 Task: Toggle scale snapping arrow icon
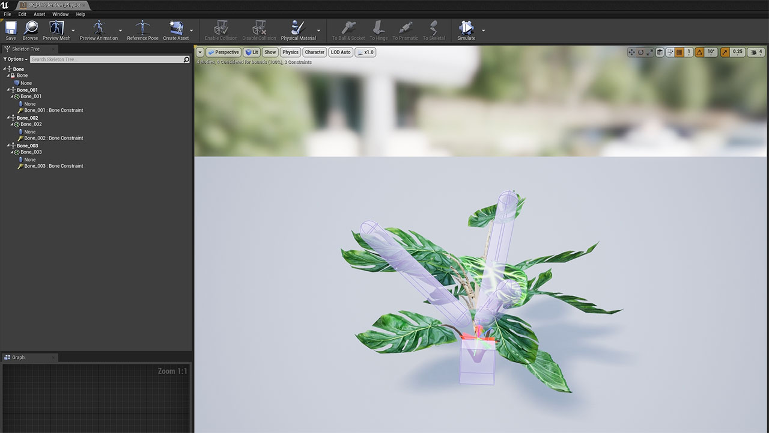[725, 52]
